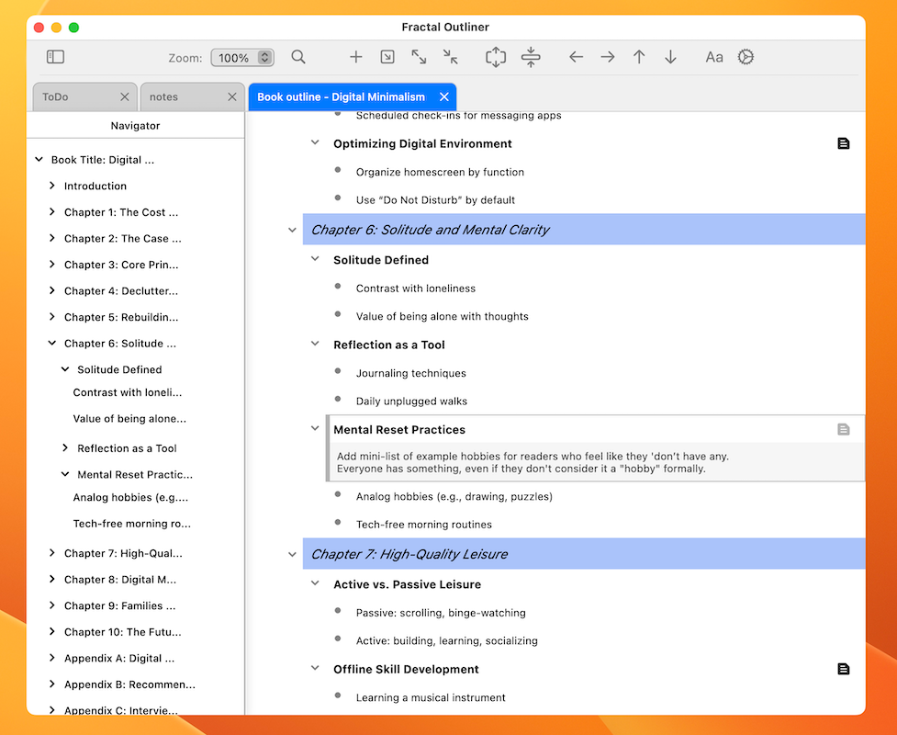897x735 pixels.
Task: Switch to the notes tab
Action: [x=164, y=96]
